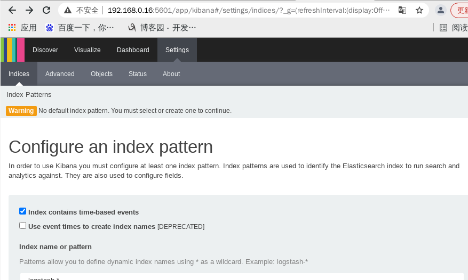The image size is (468, 280).
Task: Select the About settings sub-tab
Action: (171, 73)
